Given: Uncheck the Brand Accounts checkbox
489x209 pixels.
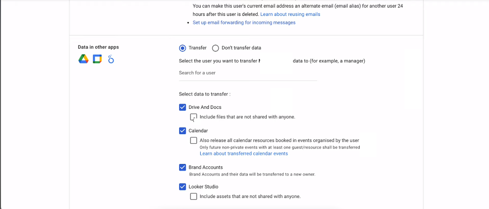Looking at the screenshot, I should tap(182, 167).
